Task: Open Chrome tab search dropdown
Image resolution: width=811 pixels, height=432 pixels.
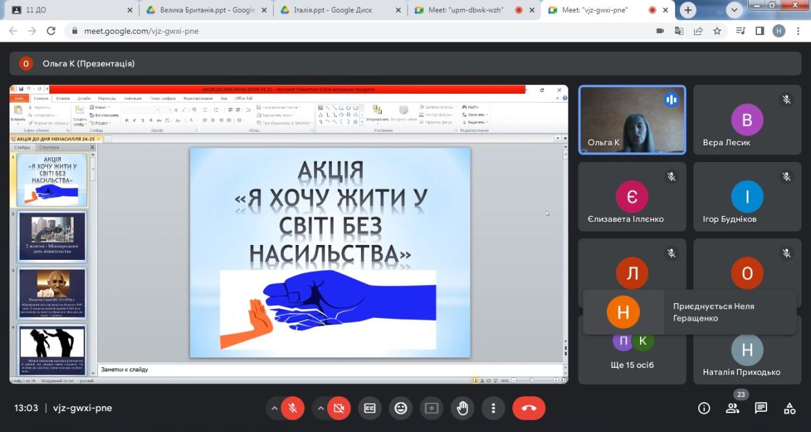Action: pyautogui.click(x=735, y=10)
